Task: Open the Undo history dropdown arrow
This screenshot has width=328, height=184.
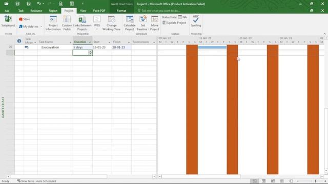Action: pos(43,4)
